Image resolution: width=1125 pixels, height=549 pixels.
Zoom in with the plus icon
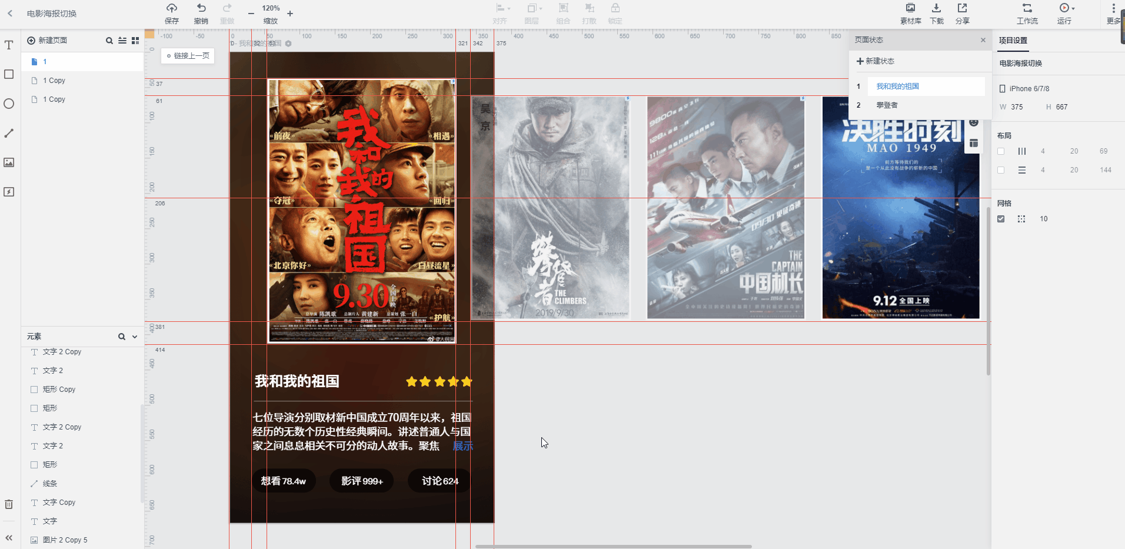pos(290,13)
